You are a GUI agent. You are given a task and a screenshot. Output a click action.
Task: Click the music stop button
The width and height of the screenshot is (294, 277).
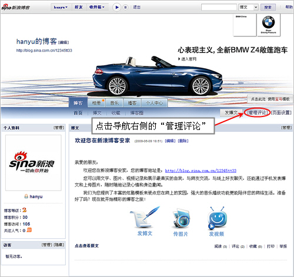(125, 8)
